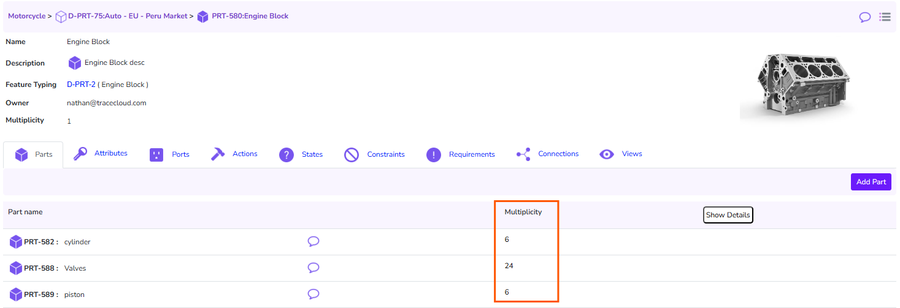This screenshot has height=308, width=900.
Task: Open the D-PRT-2 feature typing link
Action: point(81,85)
